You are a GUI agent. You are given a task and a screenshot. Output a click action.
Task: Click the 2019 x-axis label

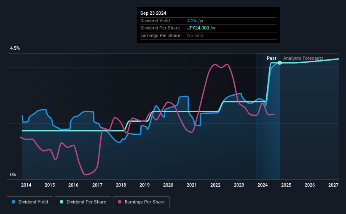coord(145,185)
